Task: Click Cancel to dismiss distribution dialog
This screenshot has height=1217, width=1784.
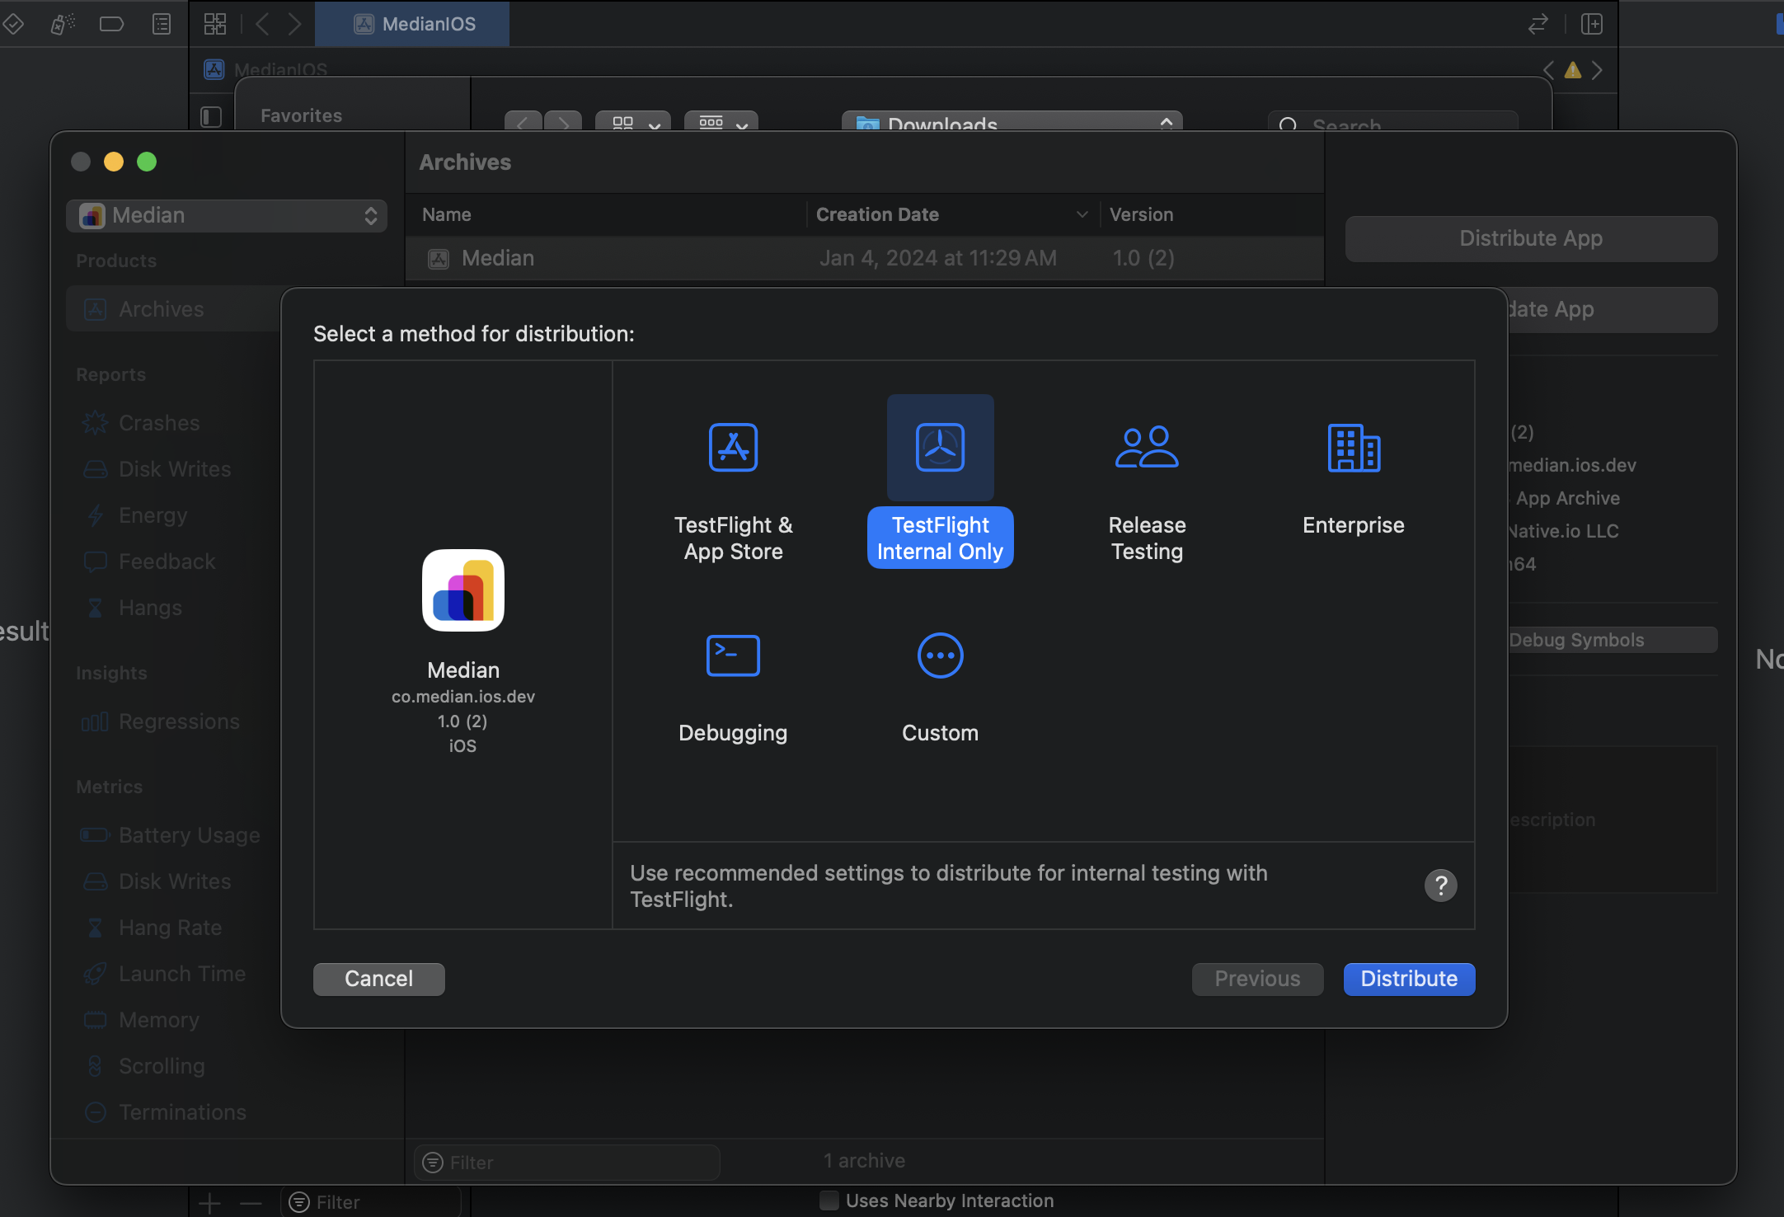Action: (378, 979)
